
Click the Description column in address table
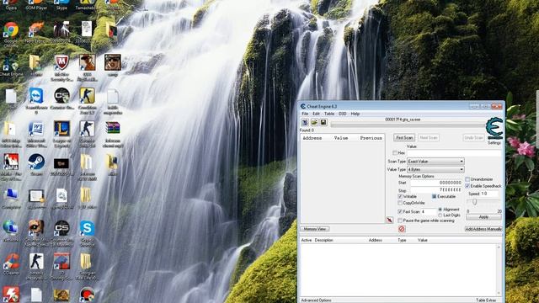(323, 240)
